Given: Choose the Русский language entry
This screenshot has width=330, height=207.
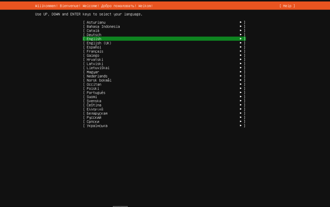Looking at the screenshot, I should point(93,117).
